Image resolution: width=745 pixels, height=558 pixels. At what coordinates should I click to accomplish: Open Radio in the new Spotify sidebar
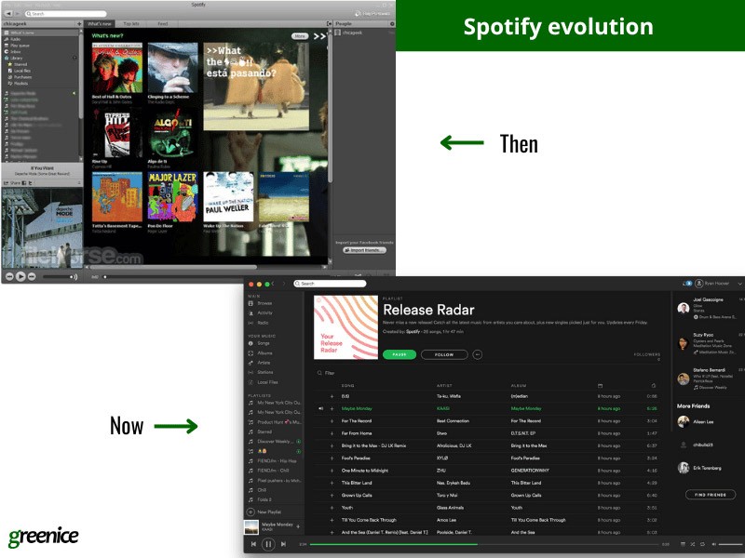(x=263, y=323)
